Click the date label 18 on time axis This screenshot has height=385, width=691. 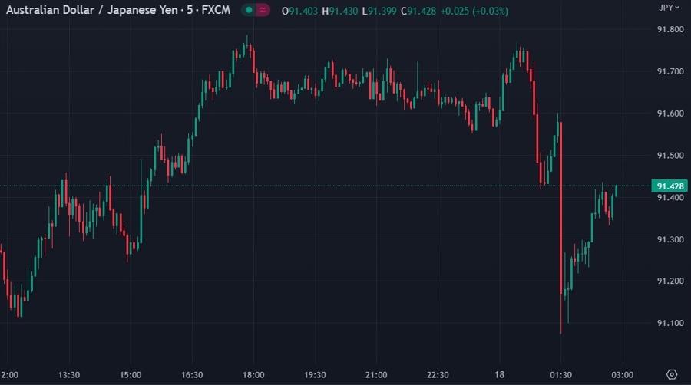coord(499,375)
